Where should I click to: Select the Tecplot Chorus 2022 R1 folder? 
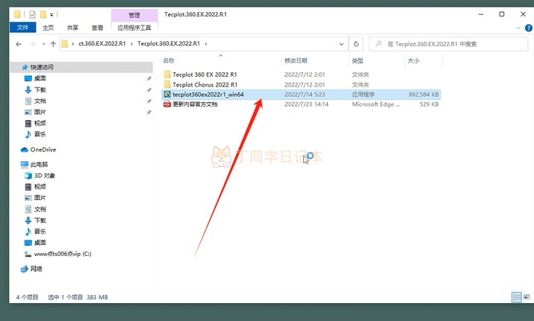coord(205,84)
